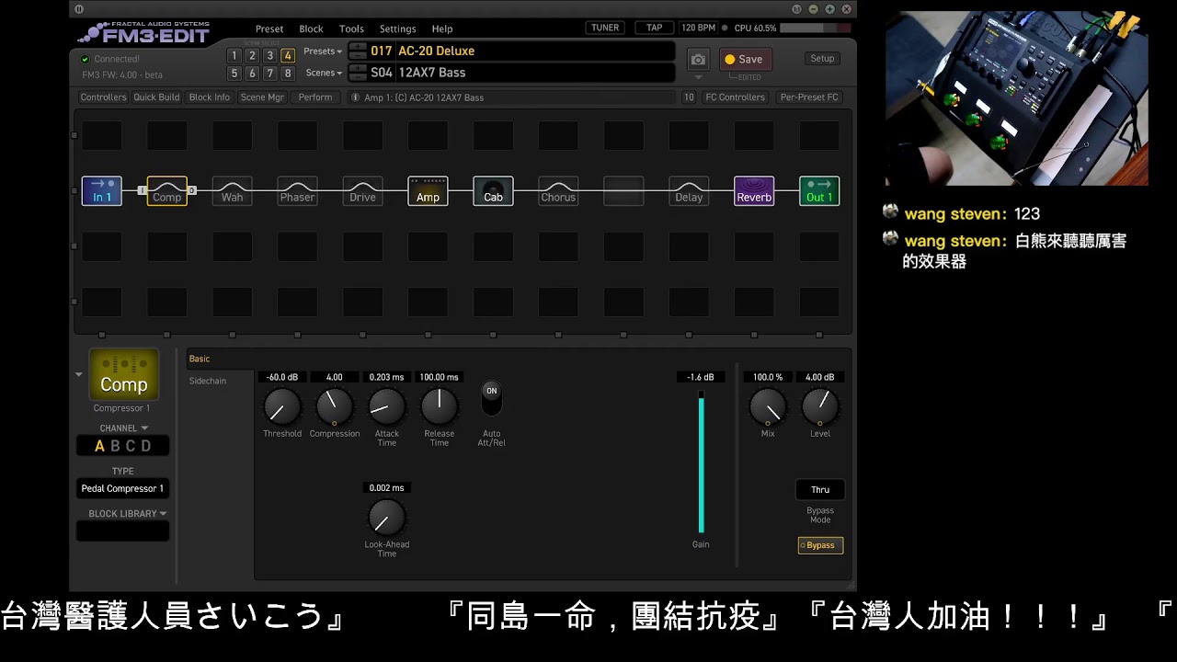This screenshot has width=1177, height=662.
Task: Toggle the Bypass button
Action: [x=820, y=545]
